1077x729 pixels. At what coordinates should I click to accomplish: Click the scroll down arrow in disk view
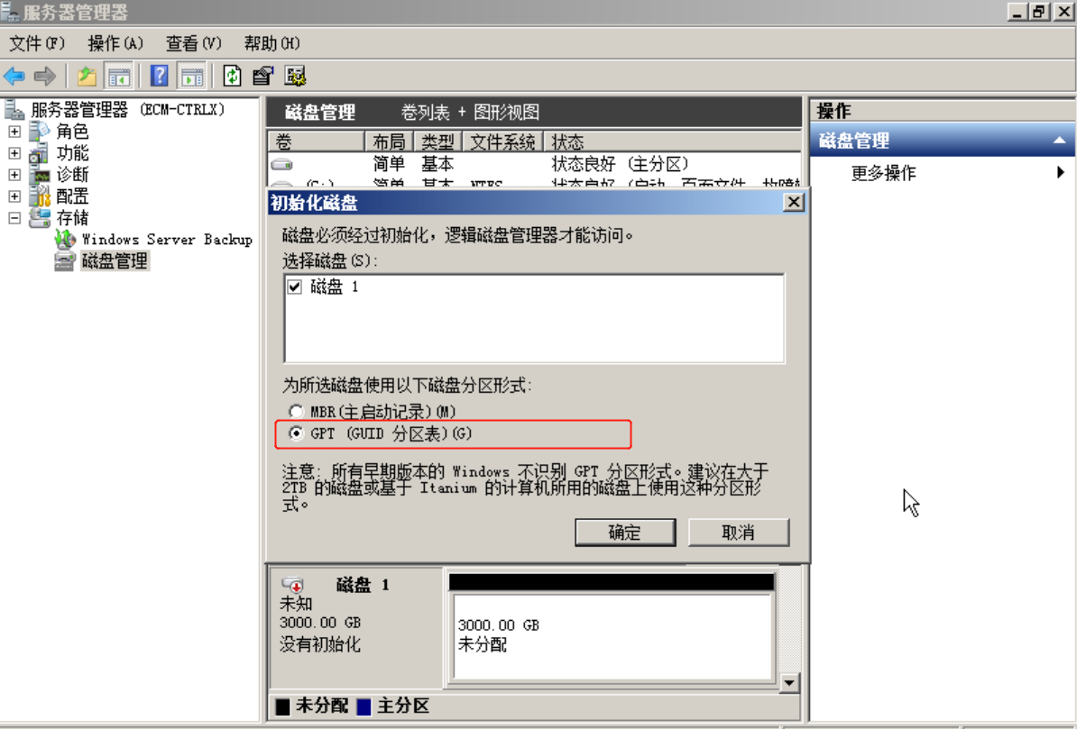tap(789, 683)
